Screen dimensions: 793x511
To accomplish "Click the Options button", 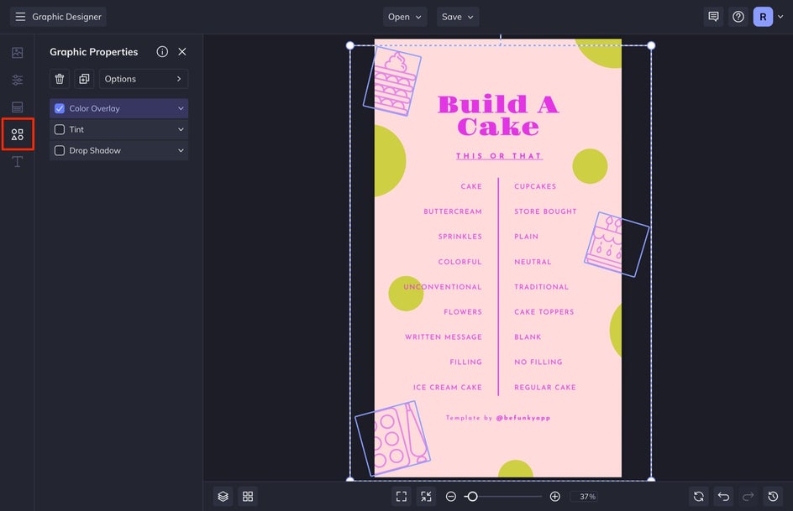I will coord(144,79).
